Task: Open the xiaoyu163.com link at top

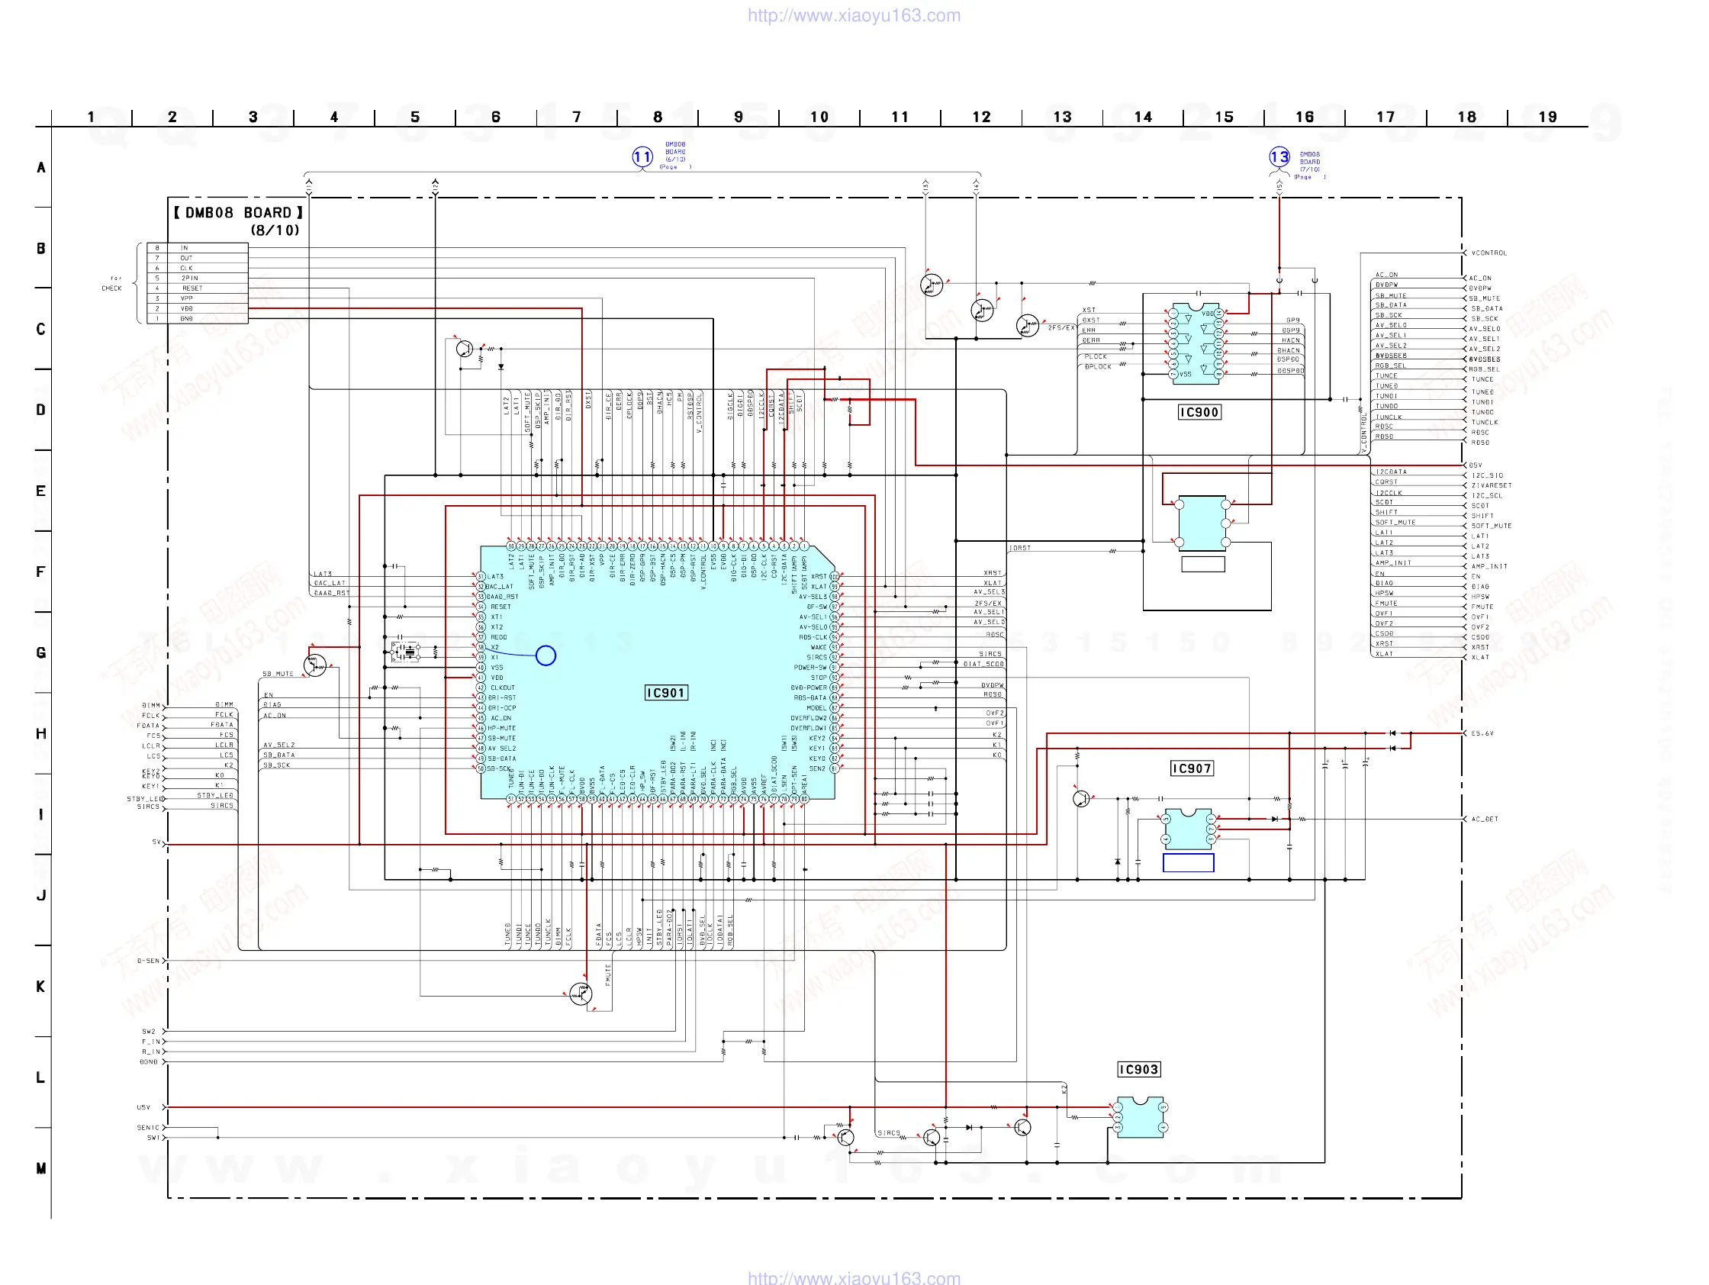Action: click(854, 15)
